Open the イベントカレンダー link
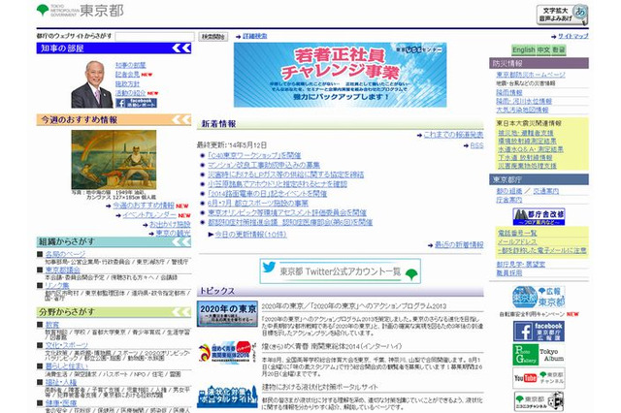This screenshot has width=621, height=413. click(149, 215)
